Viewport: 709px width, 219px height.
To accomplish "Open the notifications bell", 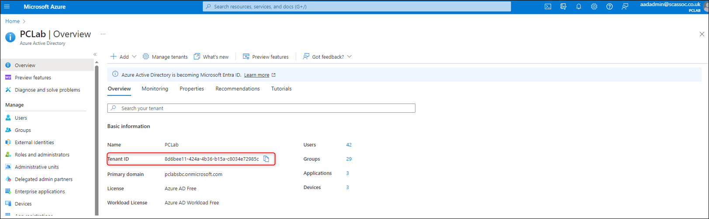I will point(578,7).
